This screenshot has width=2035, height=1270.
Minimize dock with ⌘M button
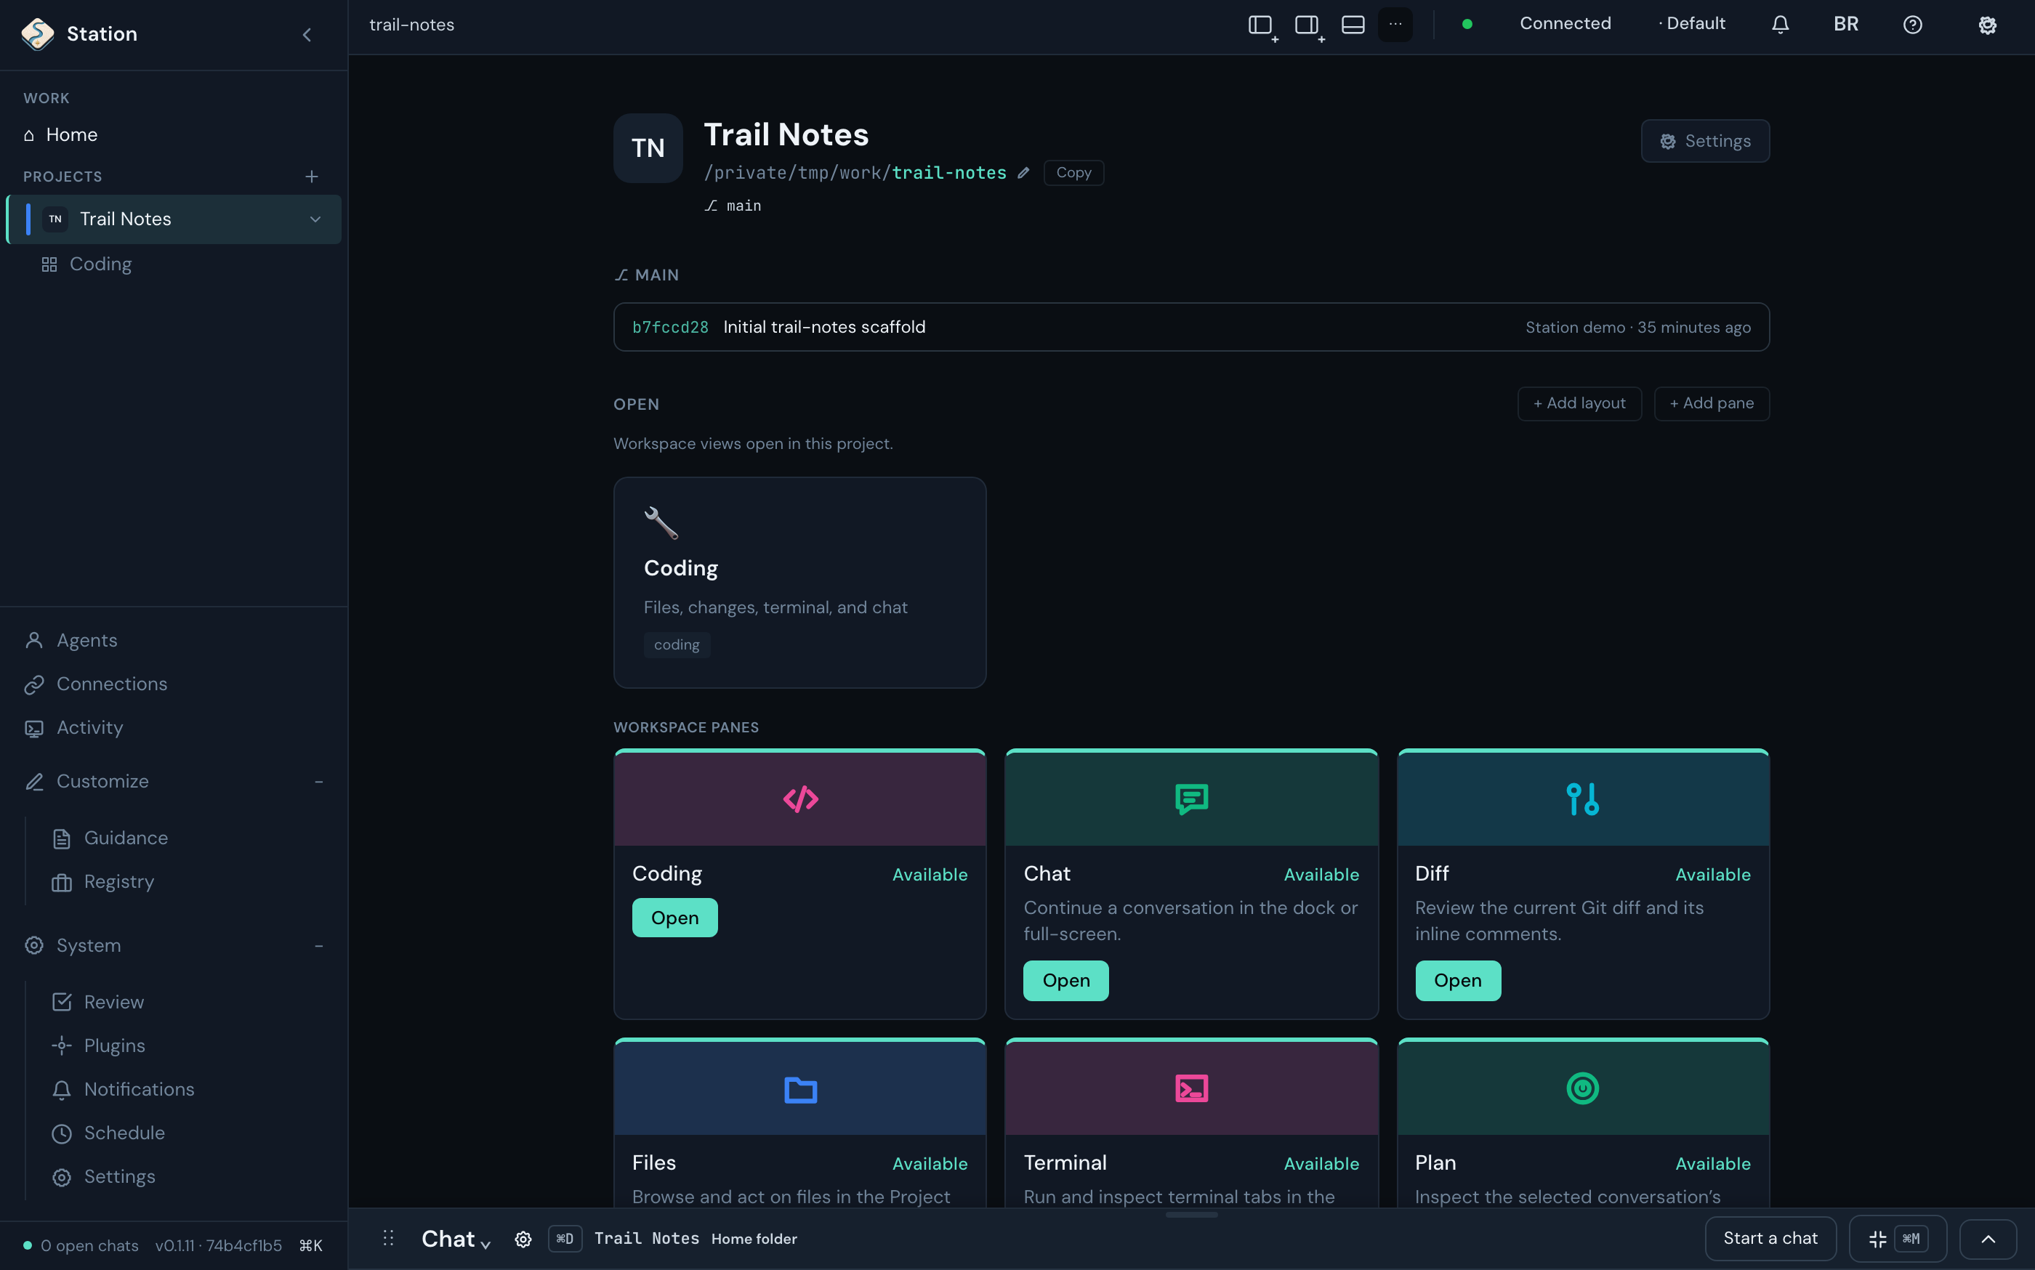coord(1898,1239)
